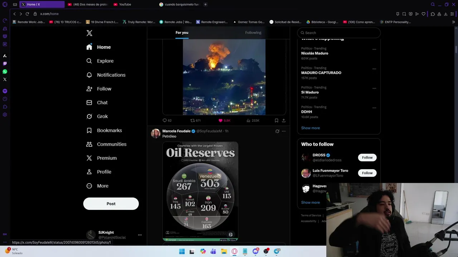
Task: Open the Home navigation item
Action: [99, 47]
